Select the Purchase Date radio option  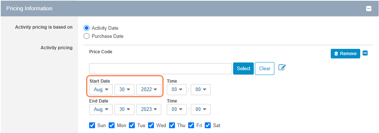pyautogui.click(x=86, y=36)
